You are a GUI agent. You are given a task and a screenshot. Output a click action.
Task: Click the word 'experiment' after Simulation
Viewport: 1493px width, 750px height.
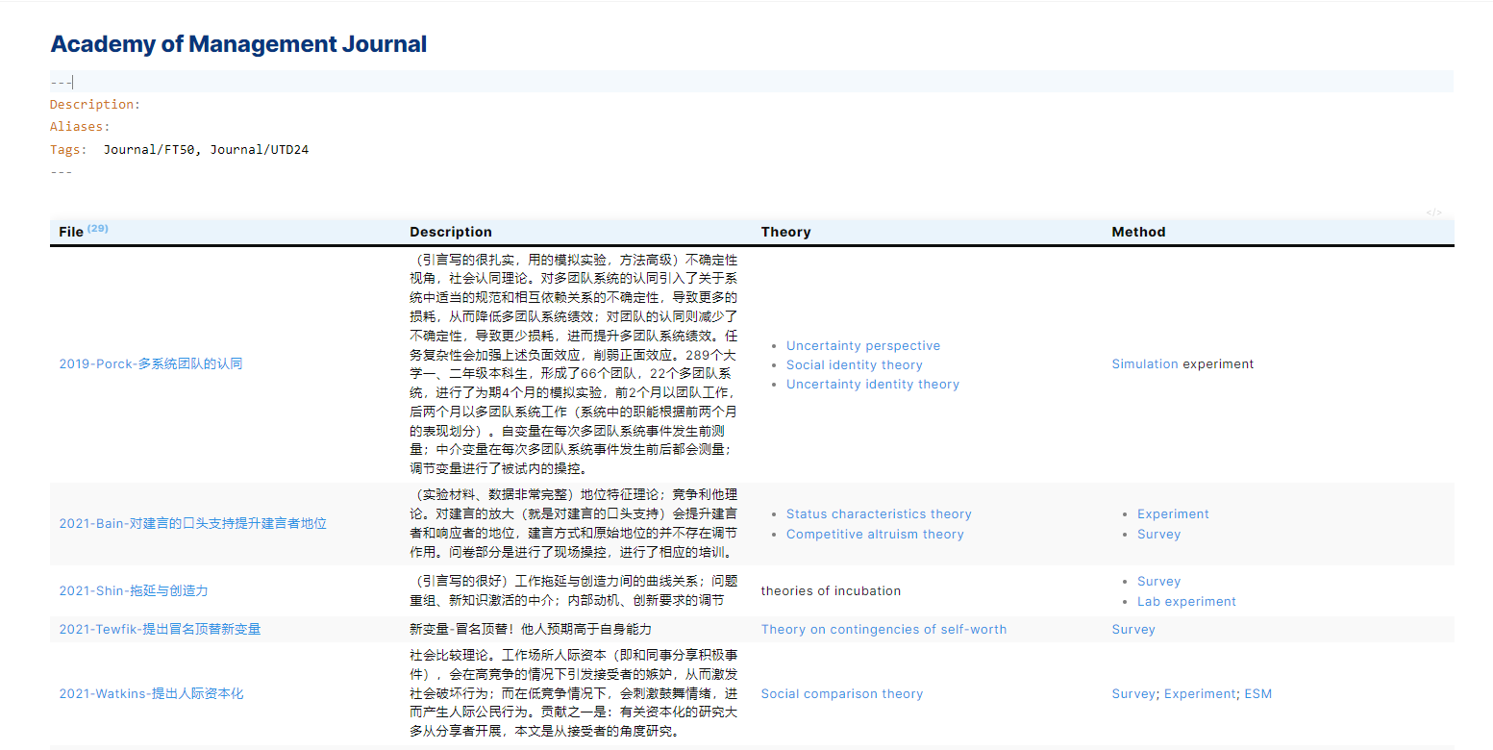pyautogui.click(x=1218, y=363)
